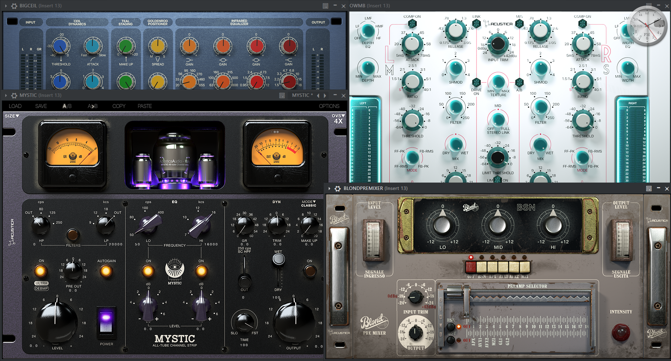Open the BIGCEIL plugin options gear menu
The image size is (671, 361).
click(14, 6)
